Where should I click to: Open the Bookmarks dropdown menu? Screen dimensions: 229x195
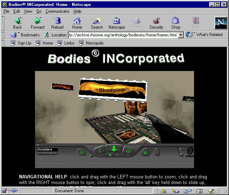tap(24, 35)
